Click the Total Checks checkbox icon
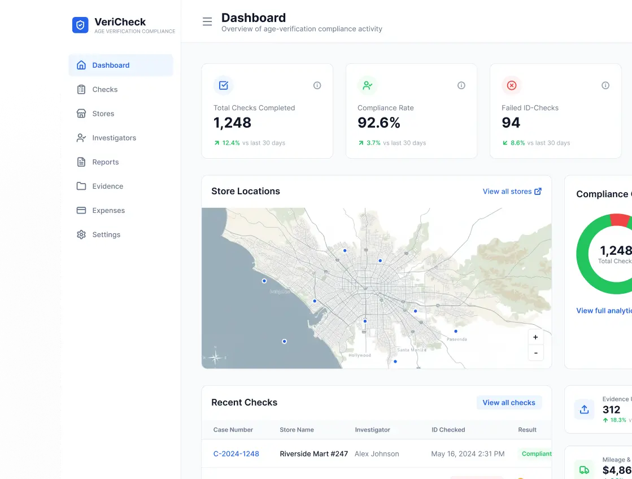 (223, 85)
